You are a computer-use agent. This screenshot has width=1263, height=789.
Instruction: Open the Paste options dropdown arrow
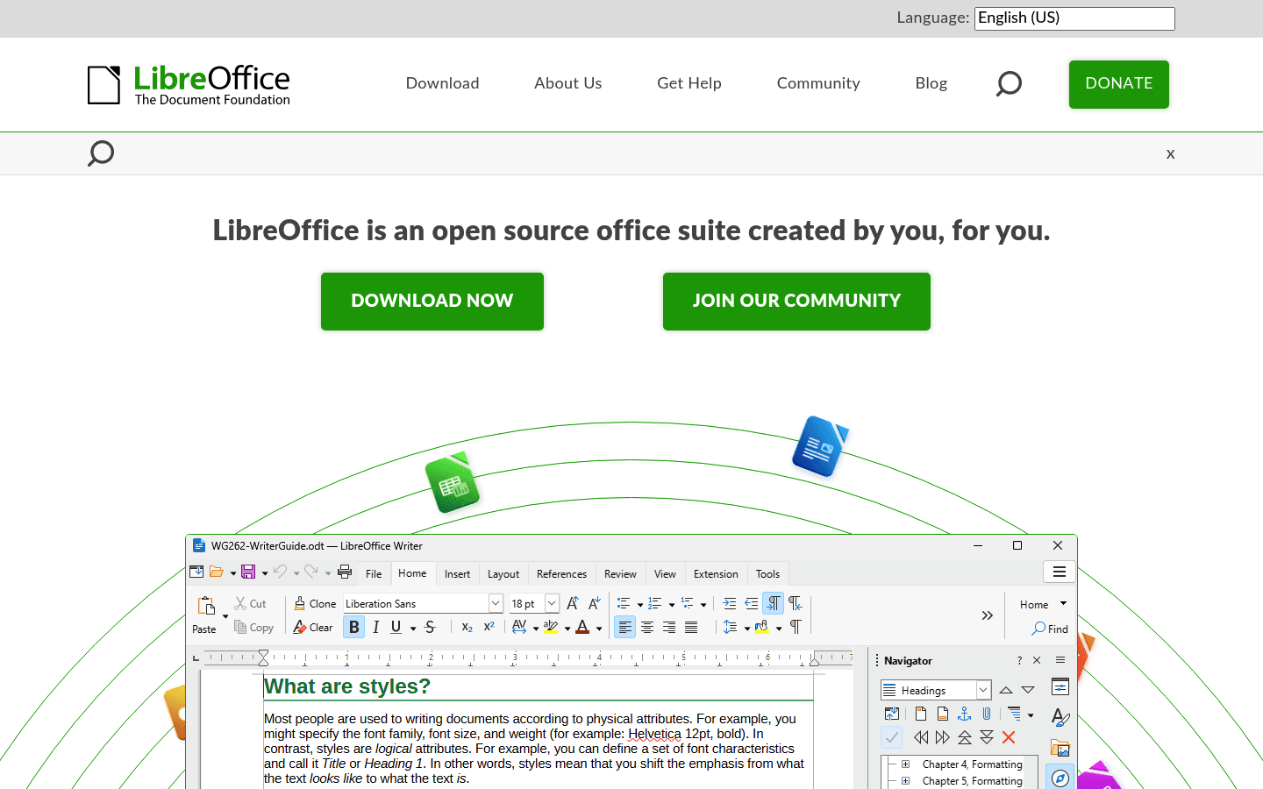pos(225,617)
